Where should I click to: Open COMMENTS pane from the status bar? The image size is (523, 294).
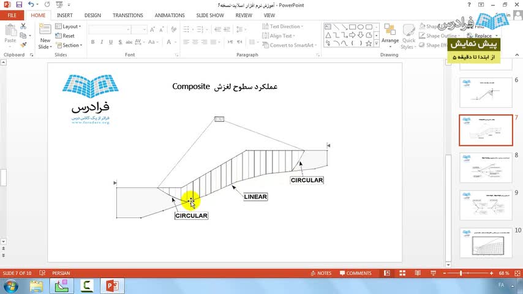tap(356, 273)
